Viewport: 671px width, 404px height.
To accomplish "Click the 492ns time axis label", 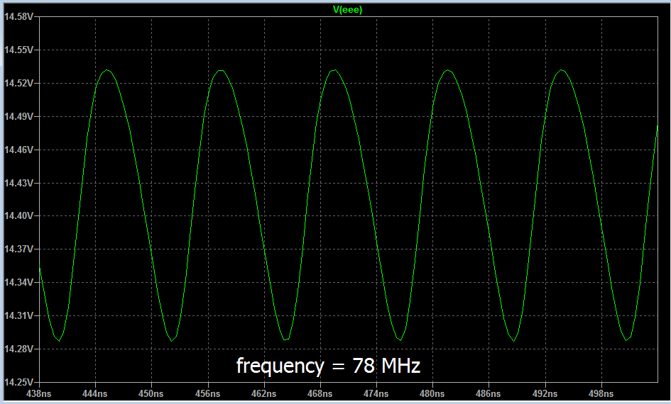I will 545,394.
